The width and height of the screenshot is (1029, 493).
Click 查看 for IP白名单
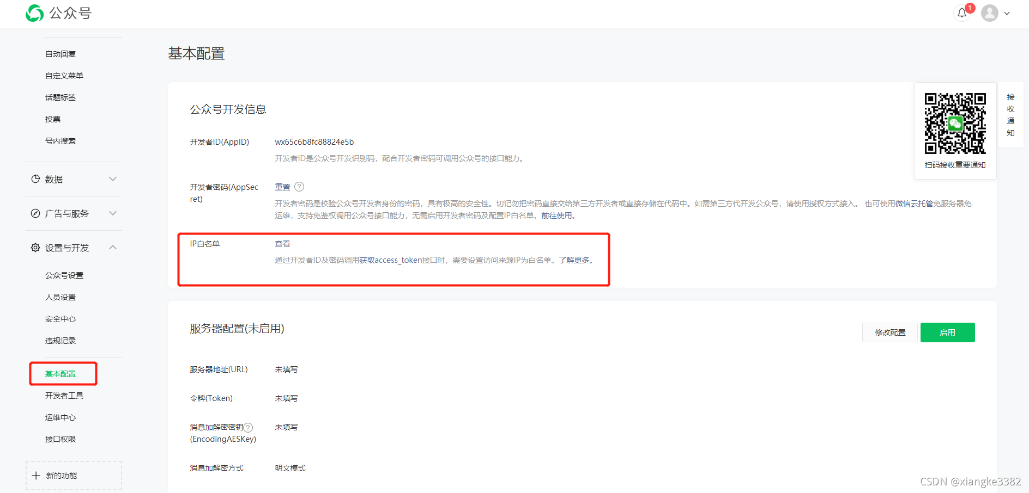click(x=282, y=244)
